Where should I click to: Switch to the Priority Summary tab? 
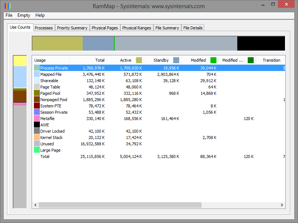pyautogui.click(x=72, y=28)
